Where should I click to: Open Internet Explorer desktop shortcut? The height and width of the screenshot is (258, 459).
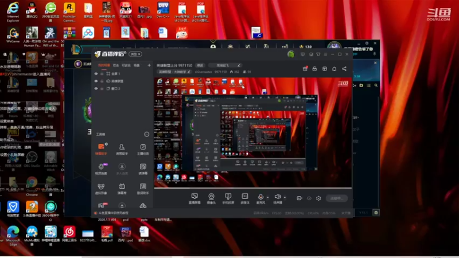point(13,11)
